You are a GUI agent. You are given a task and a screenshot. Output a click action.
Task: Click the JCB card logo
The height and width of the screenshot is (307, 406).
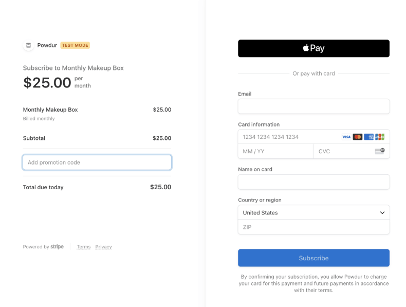click(380, 137)
